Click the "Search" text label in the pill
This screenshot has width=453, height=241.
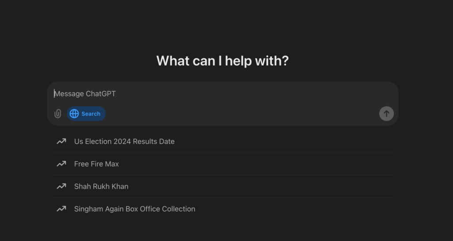click(91, 114)
